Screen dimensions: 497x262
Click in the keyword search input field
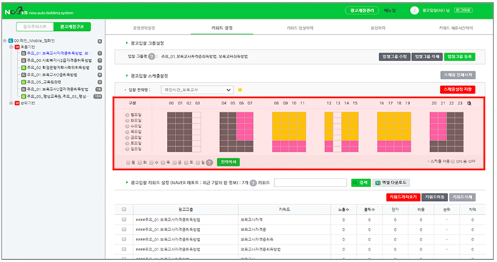point(310,183)
